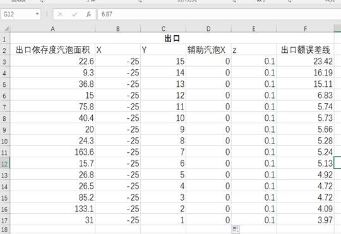This screenshot has width=341, height=234.
Task: Select row 2 header
Action: coord(5,50)
